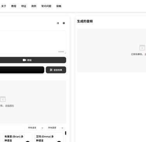Click the cloud upload icon
This screenshot has height=142, width=146.
[x=58, y=23]
